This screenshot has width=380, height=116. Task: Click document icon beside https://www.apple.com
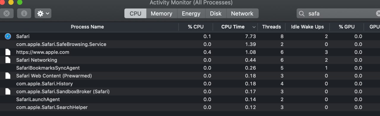click(x=8, y=52)
